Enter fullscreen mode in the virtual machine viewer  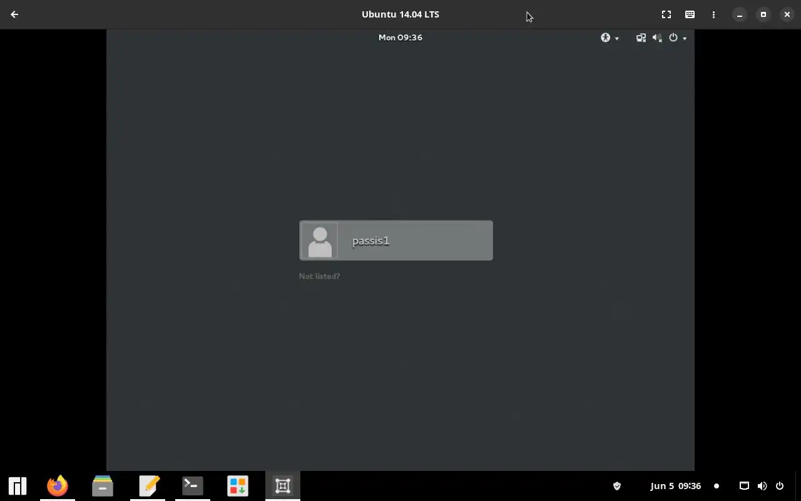666,14
